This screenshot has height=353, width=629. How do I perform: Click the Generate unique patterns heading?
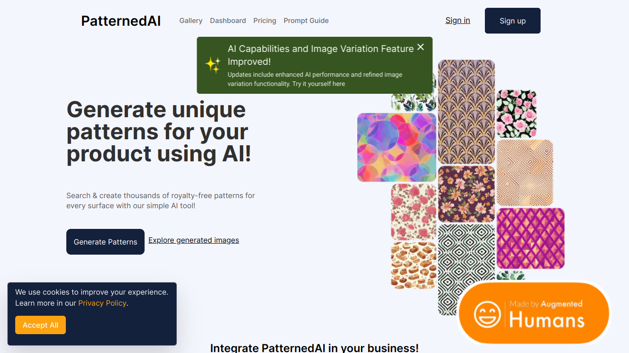pyautogui.click(x=159, y=131)
